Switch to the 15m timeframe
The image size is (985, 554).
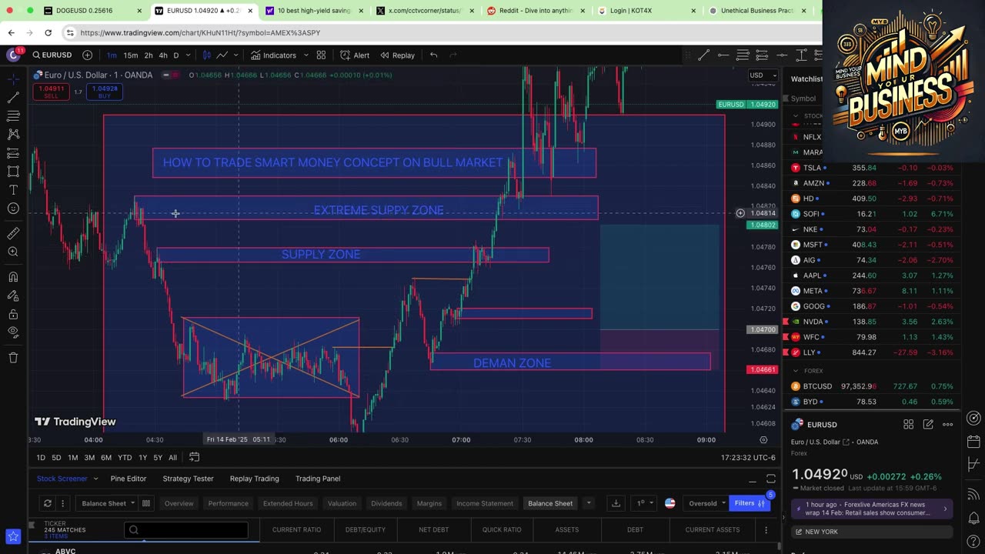point(131,55)
